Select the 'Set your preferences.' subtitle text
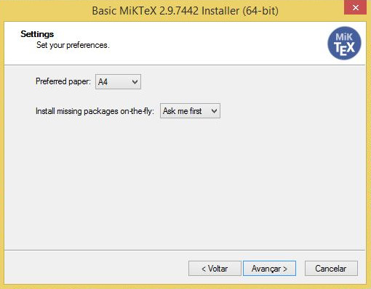 coord(73,45)
